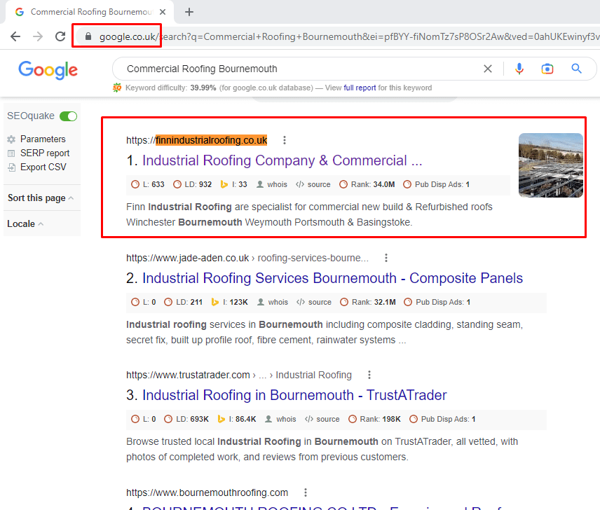Click the finnindustrialroofing.co.uk URL text
This screenshot has height=510, width=600.
(x=211, y=140)
